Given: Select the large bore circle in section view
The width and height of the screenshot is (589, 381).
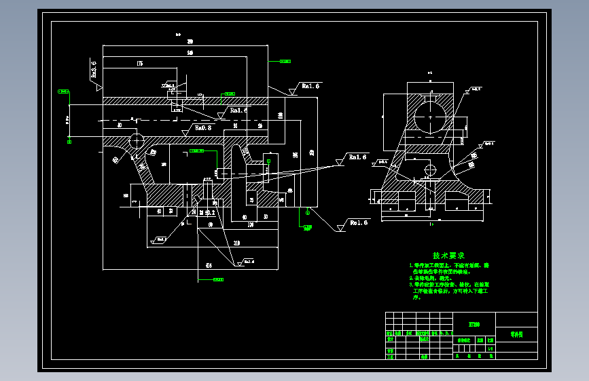Looking at the screenshot, I should pyautogui.click(x=430, y=117).
